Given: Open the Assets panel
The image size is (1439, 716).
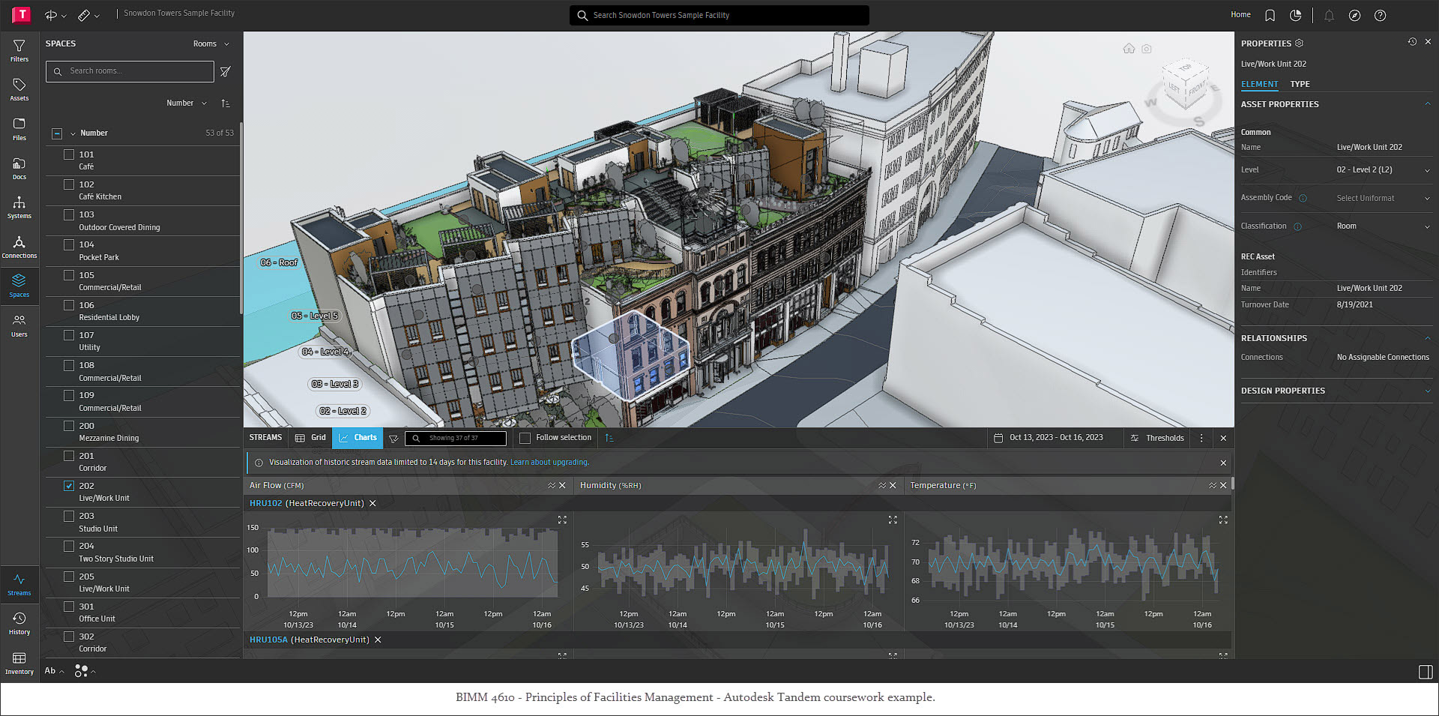Looking at the screenshot, I should pyautogui.click(x=19, y=89).
